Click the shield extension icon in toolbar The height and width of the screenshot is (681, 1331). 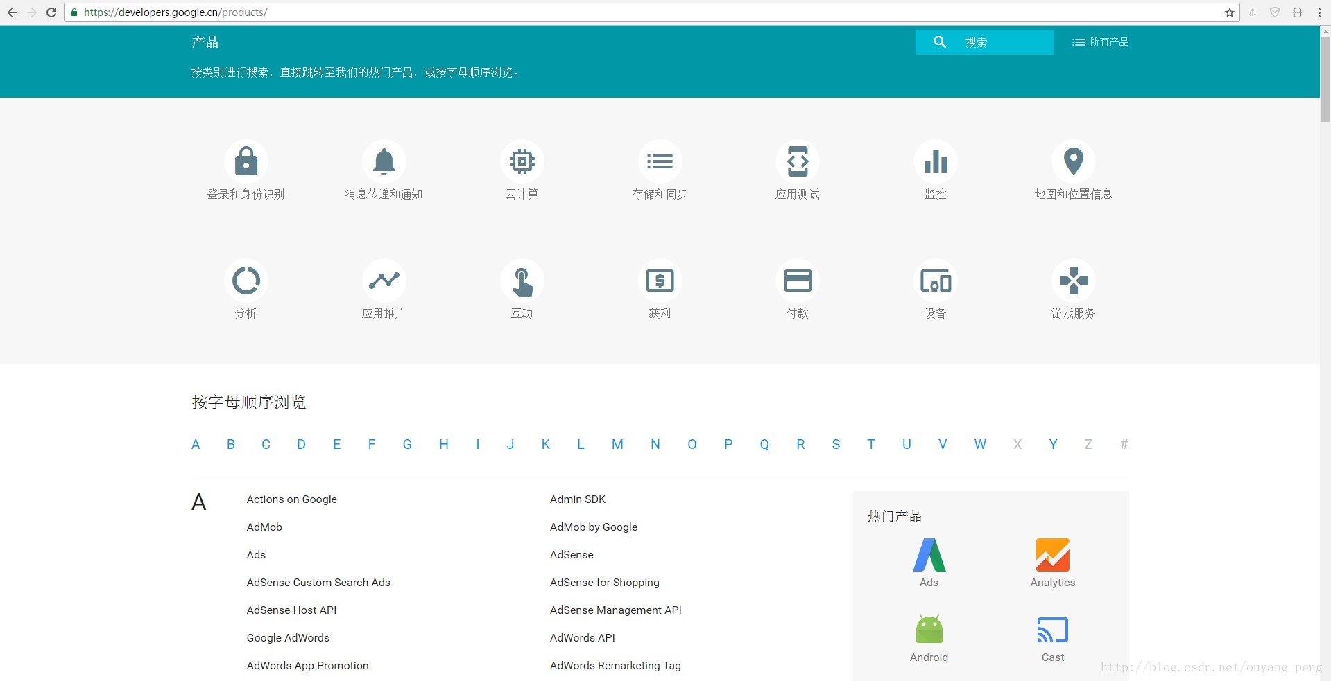[x=1275, y=12]
